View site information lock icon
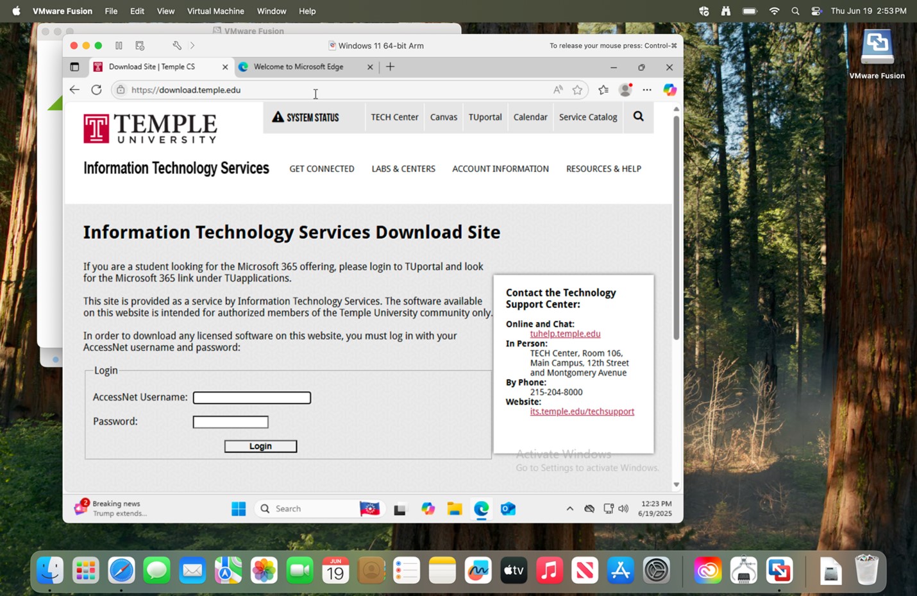Image resolution: width=917 pixels, height=596 pixels. 121,90
